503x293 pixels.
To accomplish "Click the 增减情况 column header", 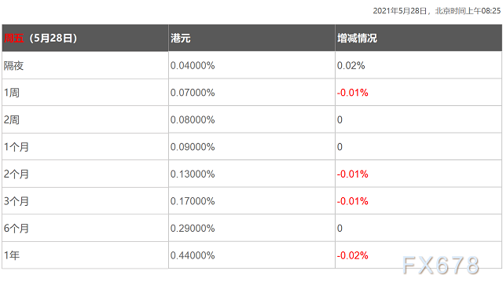I will [x=419, y=38].
